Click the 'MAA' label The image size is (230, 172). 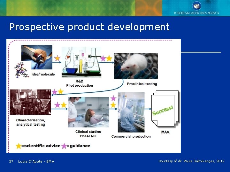(165, 132)
